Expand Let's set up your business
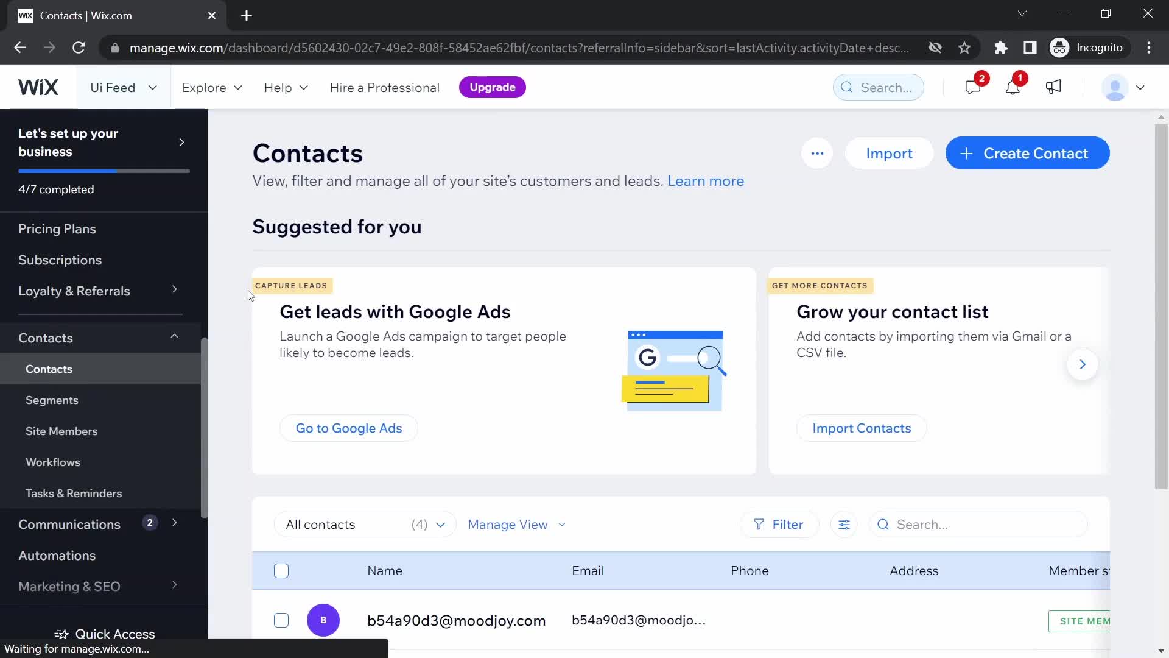Screen dimensions: 1169x658 [x=181, y=143]
